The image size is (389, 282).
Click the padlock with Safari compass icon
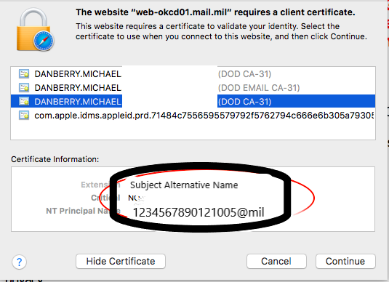click(x=35, y=30)
